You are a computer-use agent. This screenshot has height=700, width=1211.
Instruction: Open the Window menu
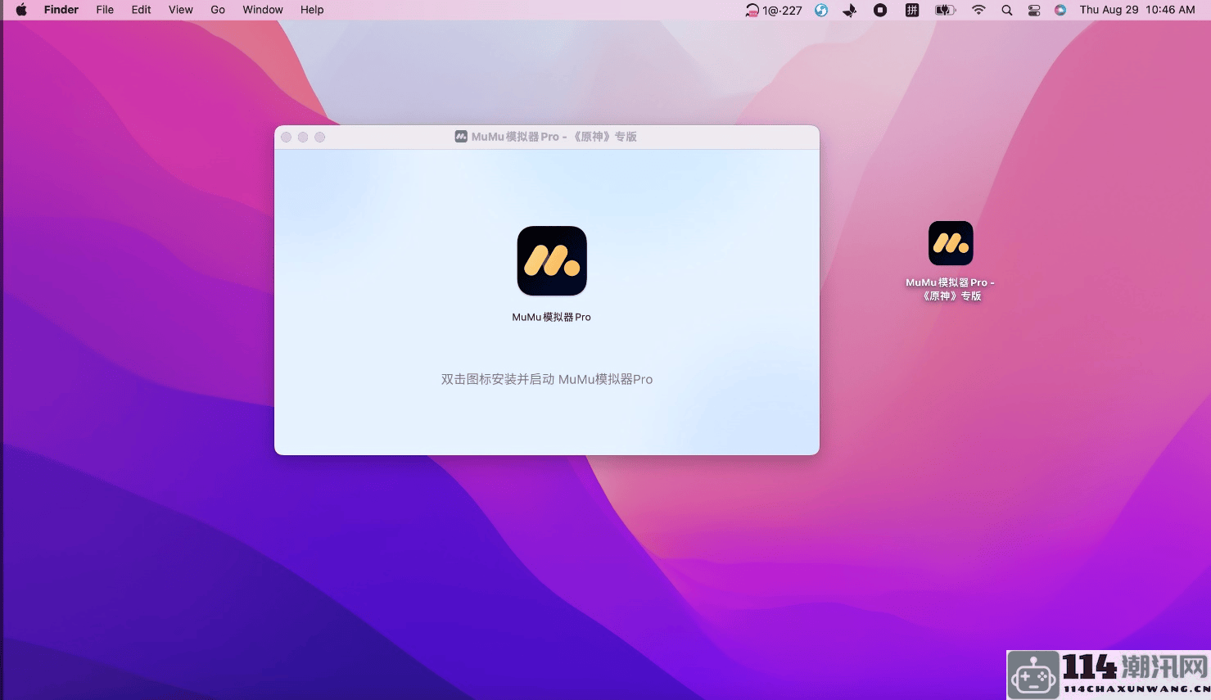pos(263,10)
